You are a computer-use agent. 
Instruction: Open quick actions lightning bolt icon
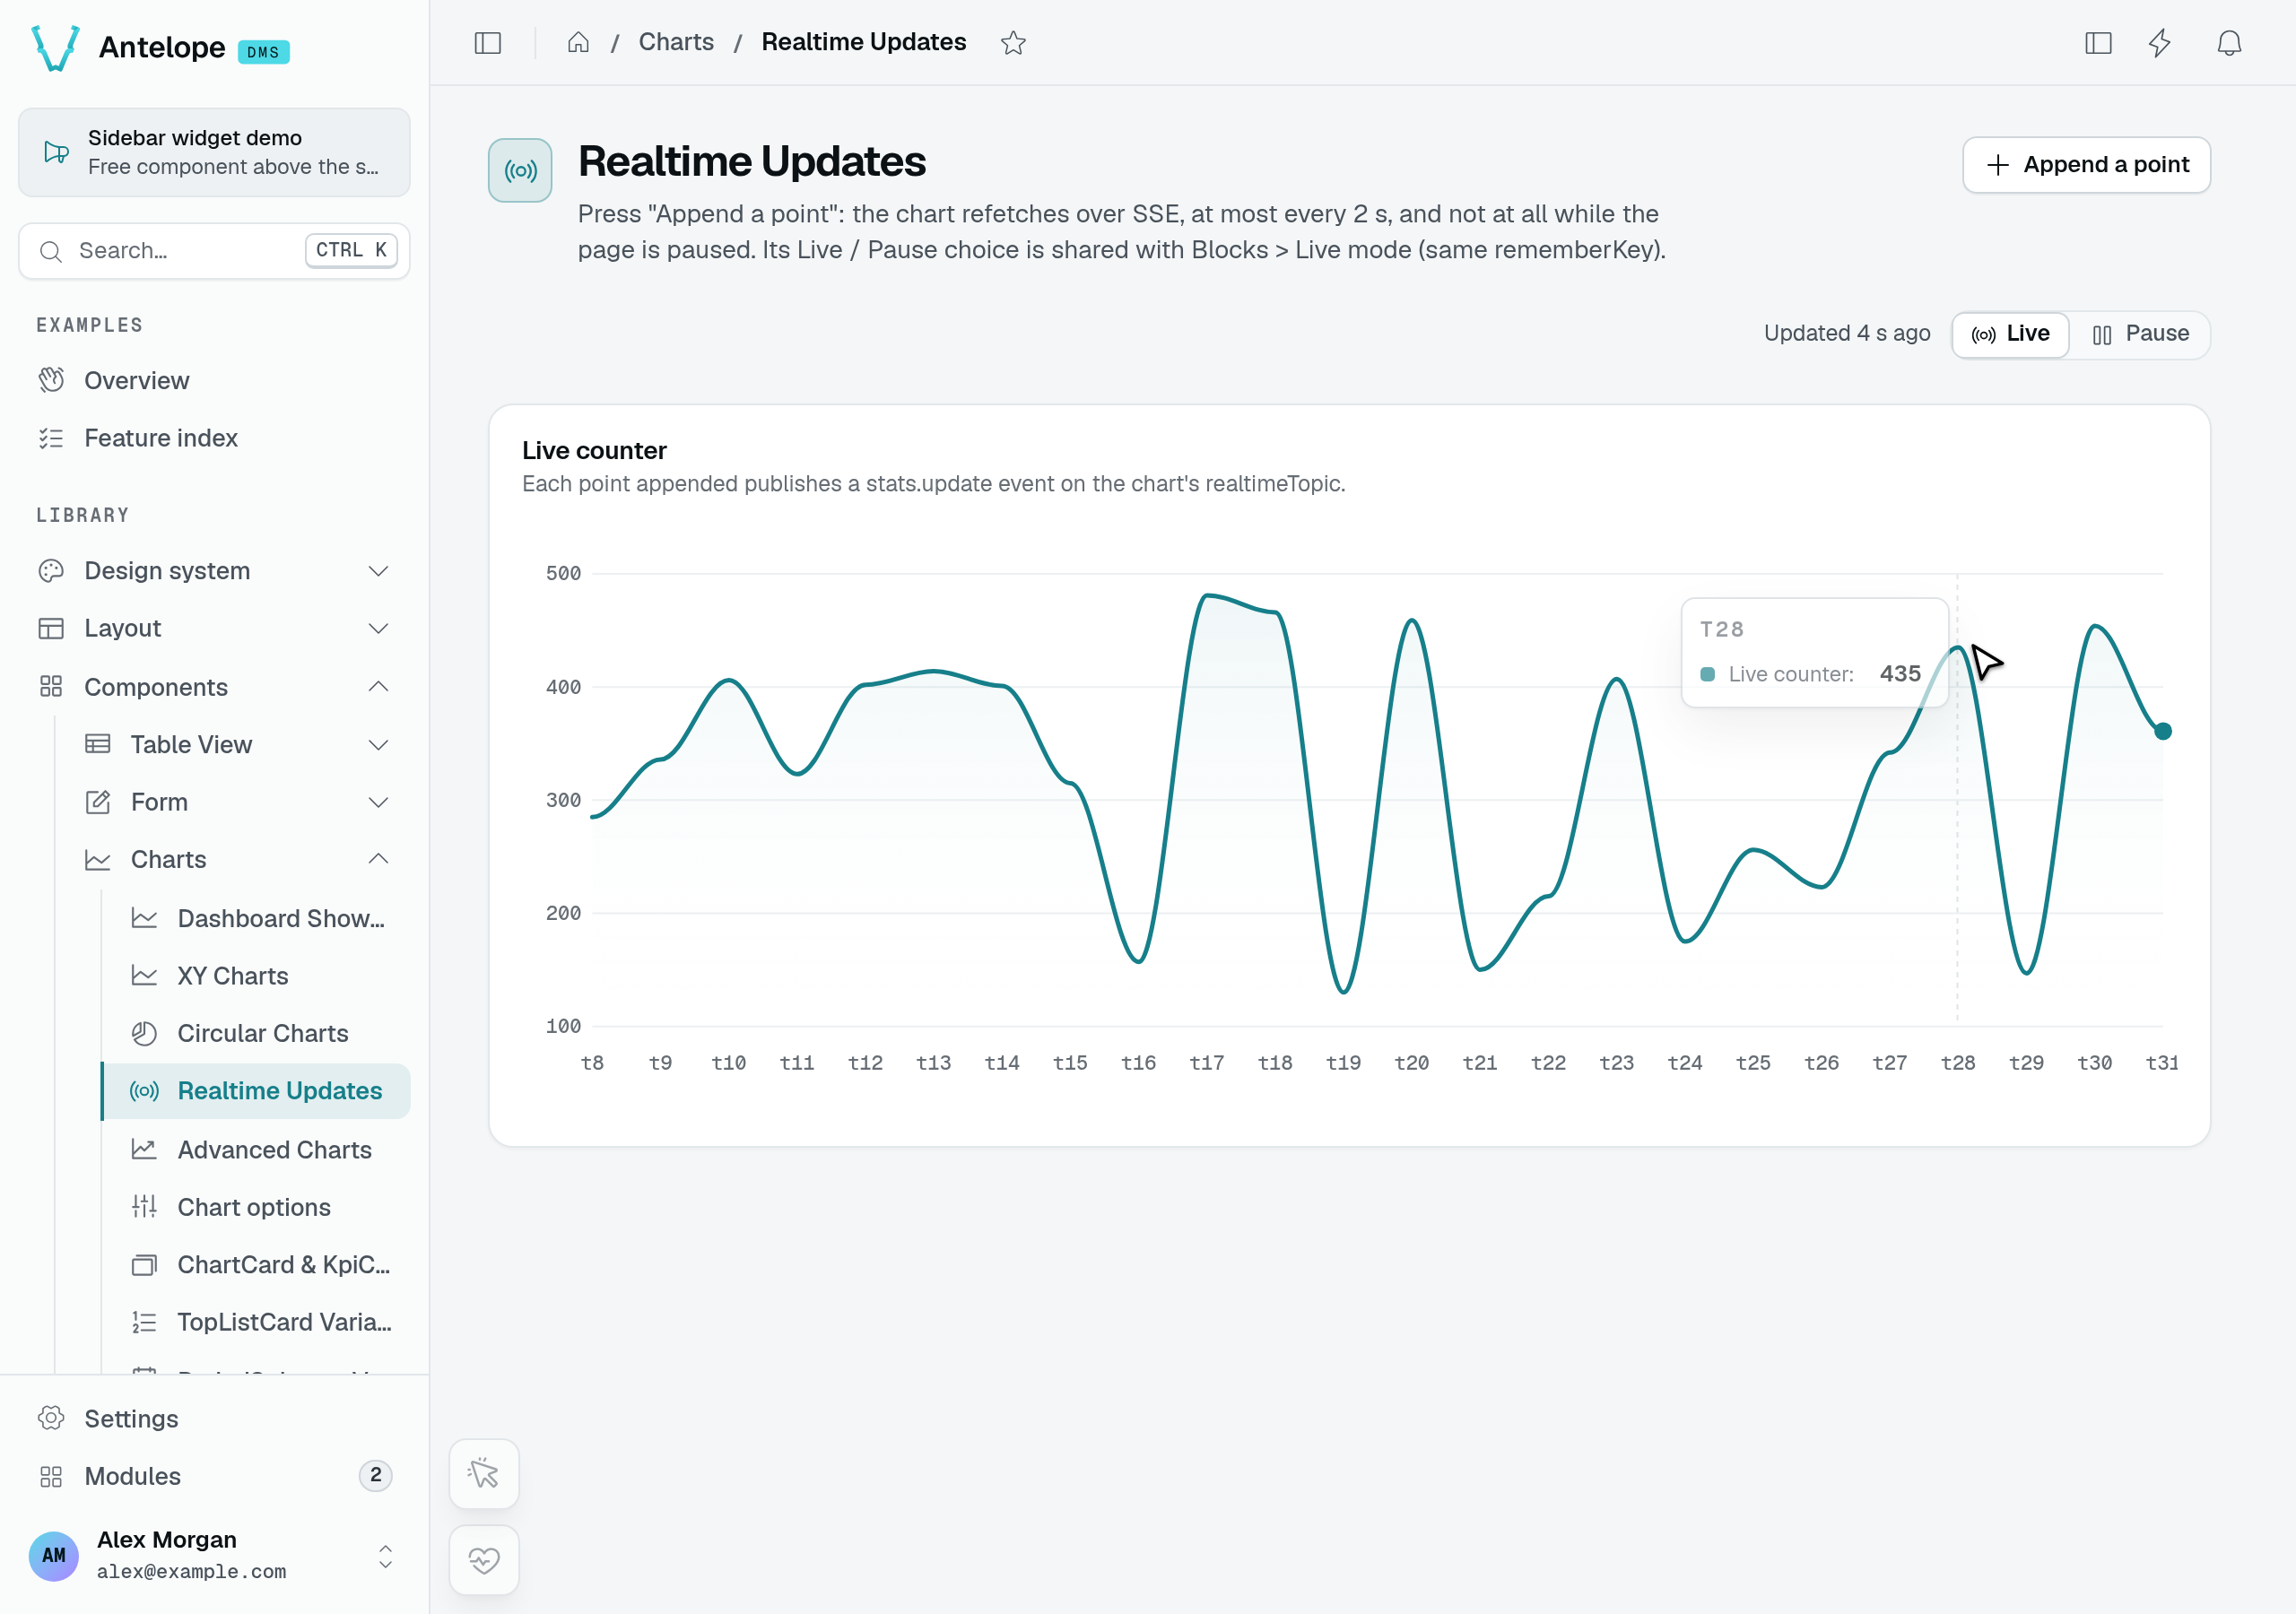pyautogui.click(x=2160, y=43)
